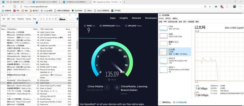The width and height of the screenshot is (244, 106).
Task: Open the JD 京东 bookmark
Action: coord(16,11)
